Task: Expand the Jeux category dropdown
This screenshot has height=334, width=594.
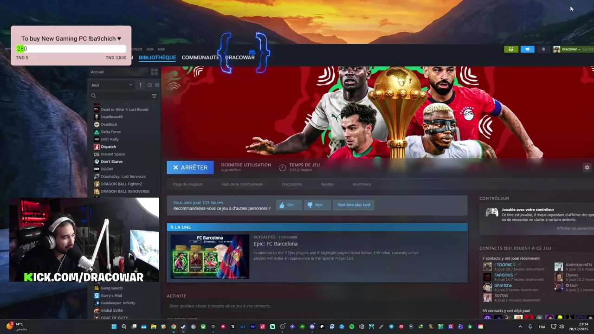Action: [112, 85]
